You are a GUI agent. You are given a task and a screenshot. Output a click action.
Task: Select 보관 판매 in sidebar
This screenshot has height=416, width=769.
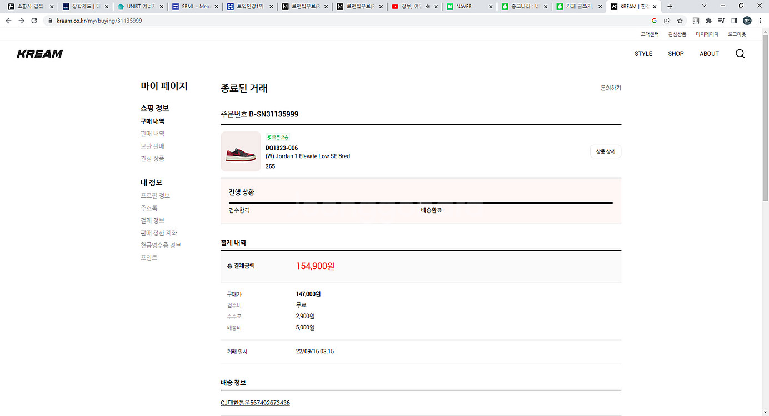click(152, 146)
